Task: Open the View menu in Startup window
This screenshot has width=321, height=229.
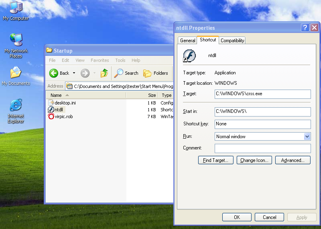Action: tap(80, 60)
